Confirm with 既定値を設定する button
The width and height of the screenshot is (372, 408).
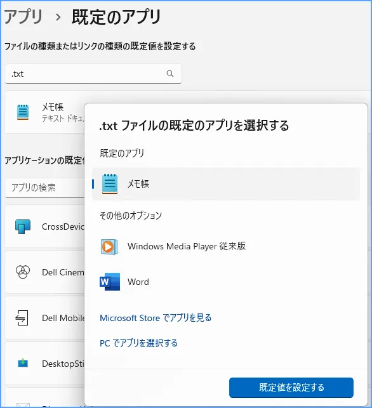[291, 388]
